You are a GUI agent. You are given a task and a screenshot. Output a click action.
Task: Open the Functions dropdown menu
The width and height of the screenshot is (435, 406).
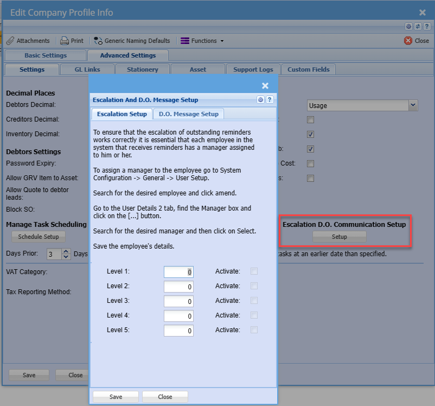[x=202, y=41]
